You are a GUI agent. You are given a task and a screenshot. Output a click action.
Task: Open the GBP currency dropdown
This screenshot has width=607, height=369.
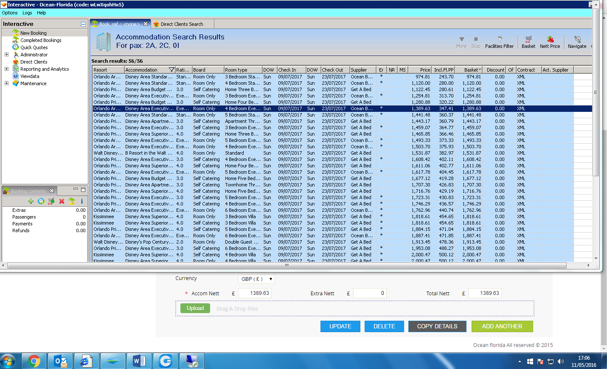point(256,279)
